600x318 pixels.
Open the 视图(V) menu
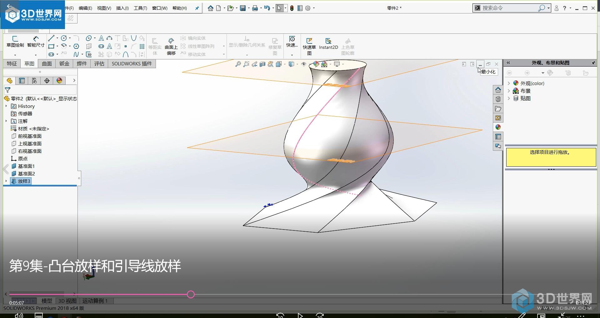tap(104, 8)
